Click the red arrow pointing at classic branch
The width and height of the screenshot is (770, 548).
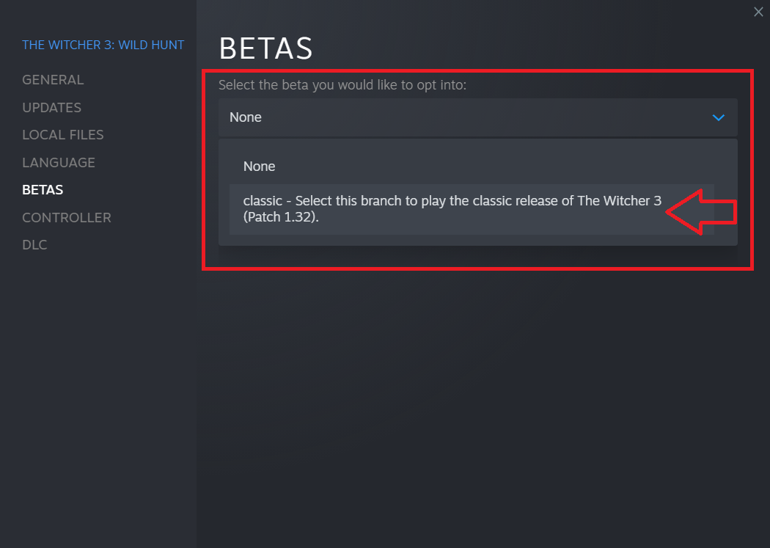point(700,212)
